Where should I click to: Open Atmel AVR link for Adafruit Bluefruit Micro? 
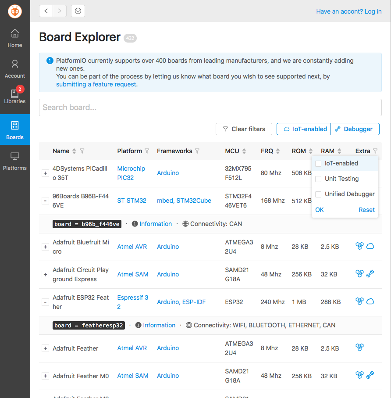pos(132,247)
